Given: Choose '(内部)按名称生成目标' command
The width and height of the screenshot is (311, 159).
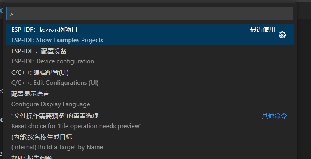Looking at the screenshot, I should 42,137.
